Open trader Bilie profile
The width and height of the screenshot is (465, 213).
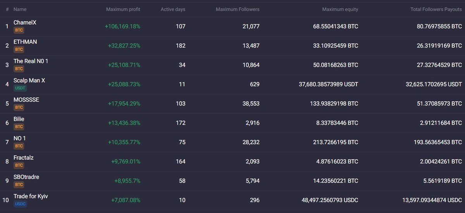click(x=19, y=119)
